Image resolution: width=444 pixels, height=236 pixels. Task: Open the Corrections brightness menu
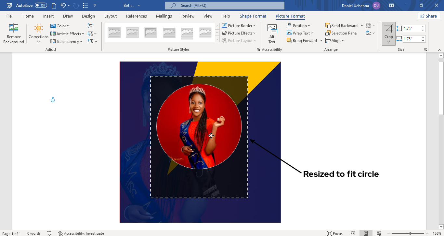click(x=38, y=34)
